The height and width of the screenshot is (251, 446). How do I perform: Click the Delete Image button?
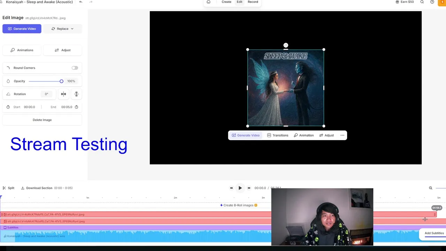(x=42, y=120)
